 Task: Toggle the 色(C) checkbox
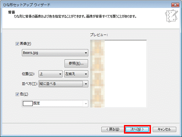(17, 94)
